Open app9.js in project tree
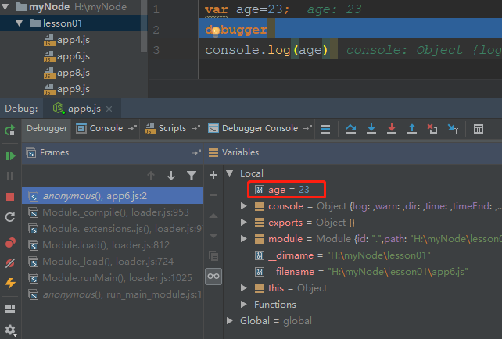The height and width of the screenshot is (339, 502). click(x=66, y=89)
